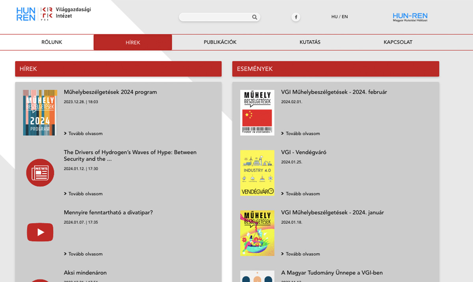The width and height of the screenshot is (473, 282).
Task: Click the red YouTube play icon
Action: (x=40, y=232)
